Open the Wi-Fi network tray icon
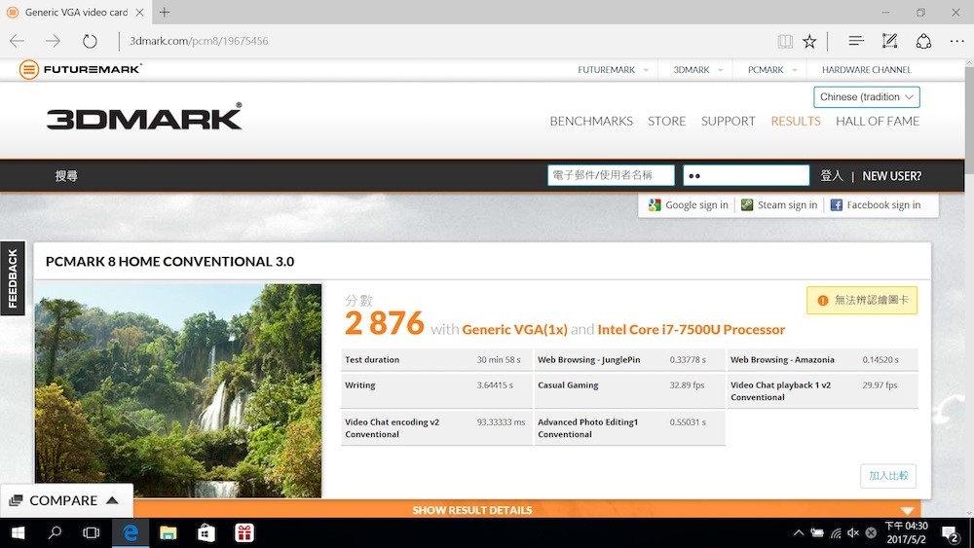The width and height of the screenshot is (974, 548). [x=836, y=533]
